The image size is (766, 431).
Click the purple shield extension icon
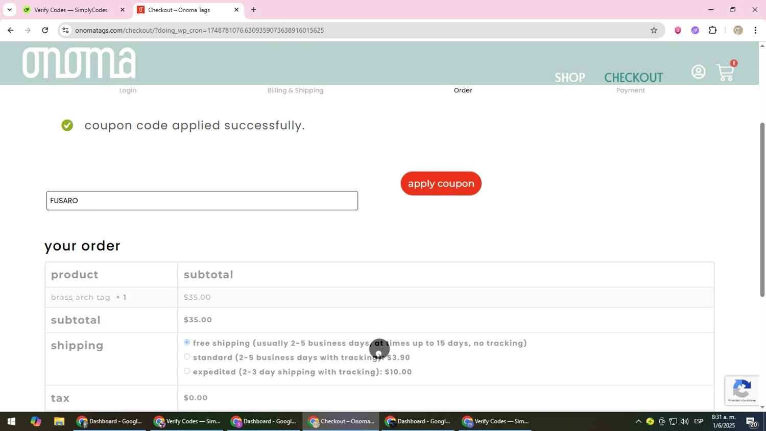(x=678, y=30)
